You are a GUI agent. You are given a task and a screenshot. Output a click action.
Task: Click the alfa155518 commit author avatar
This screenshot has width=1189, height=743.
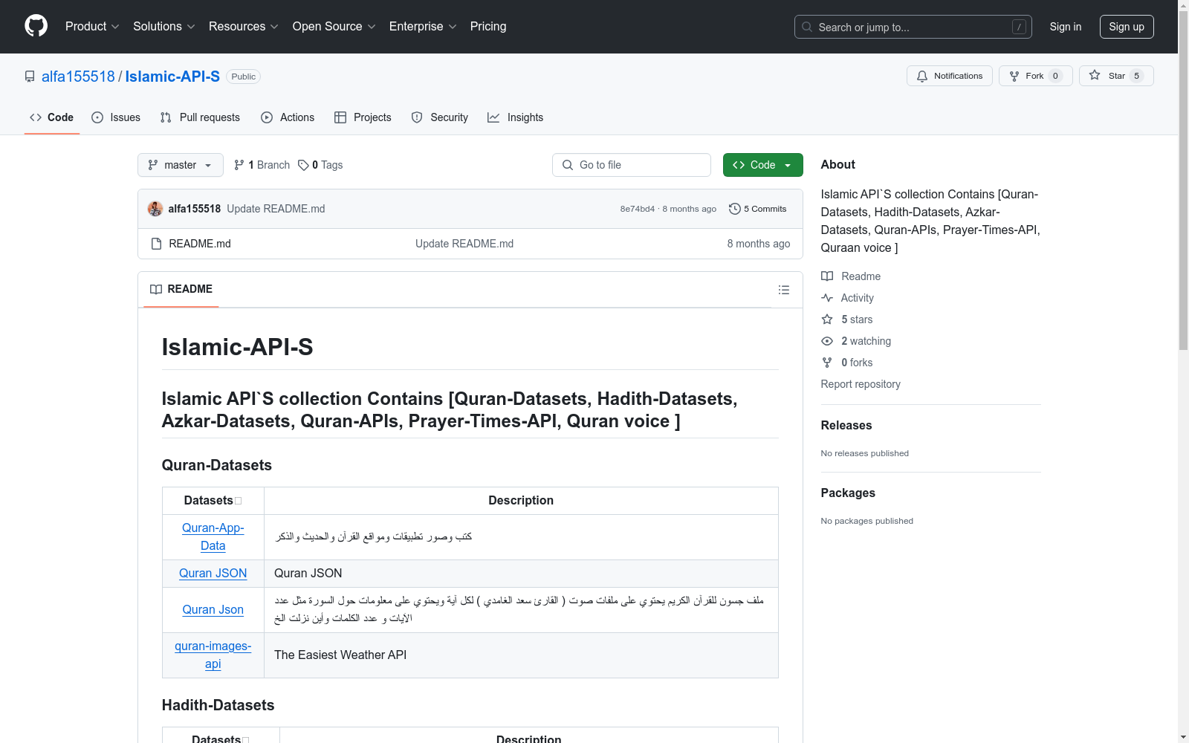155,209
